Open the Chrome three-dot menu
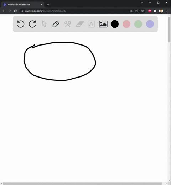Image resolution: width=171 pixels, height=185 pixels. [167, 11]
